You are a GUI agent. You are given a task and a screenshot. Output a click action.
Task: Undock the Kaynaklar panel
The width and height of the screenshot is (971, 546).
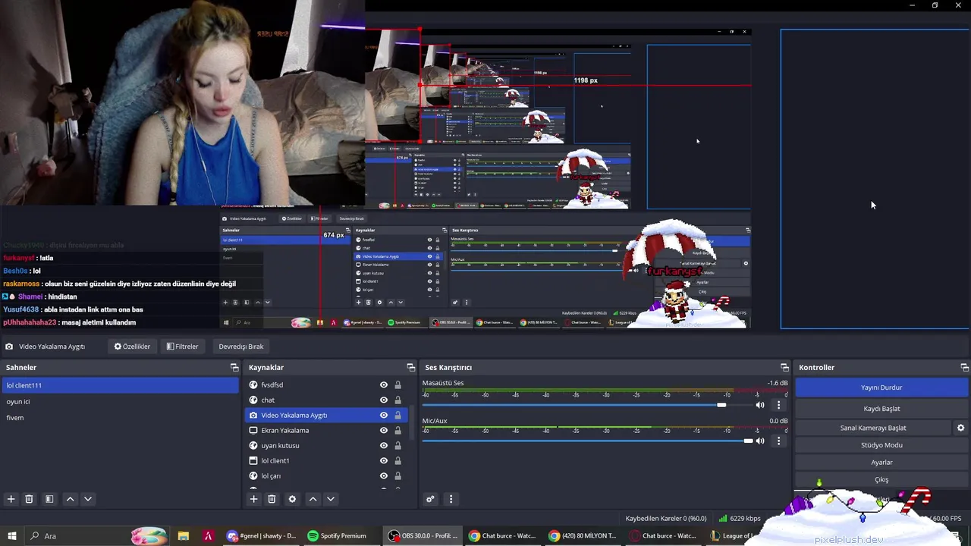(411, 367)
